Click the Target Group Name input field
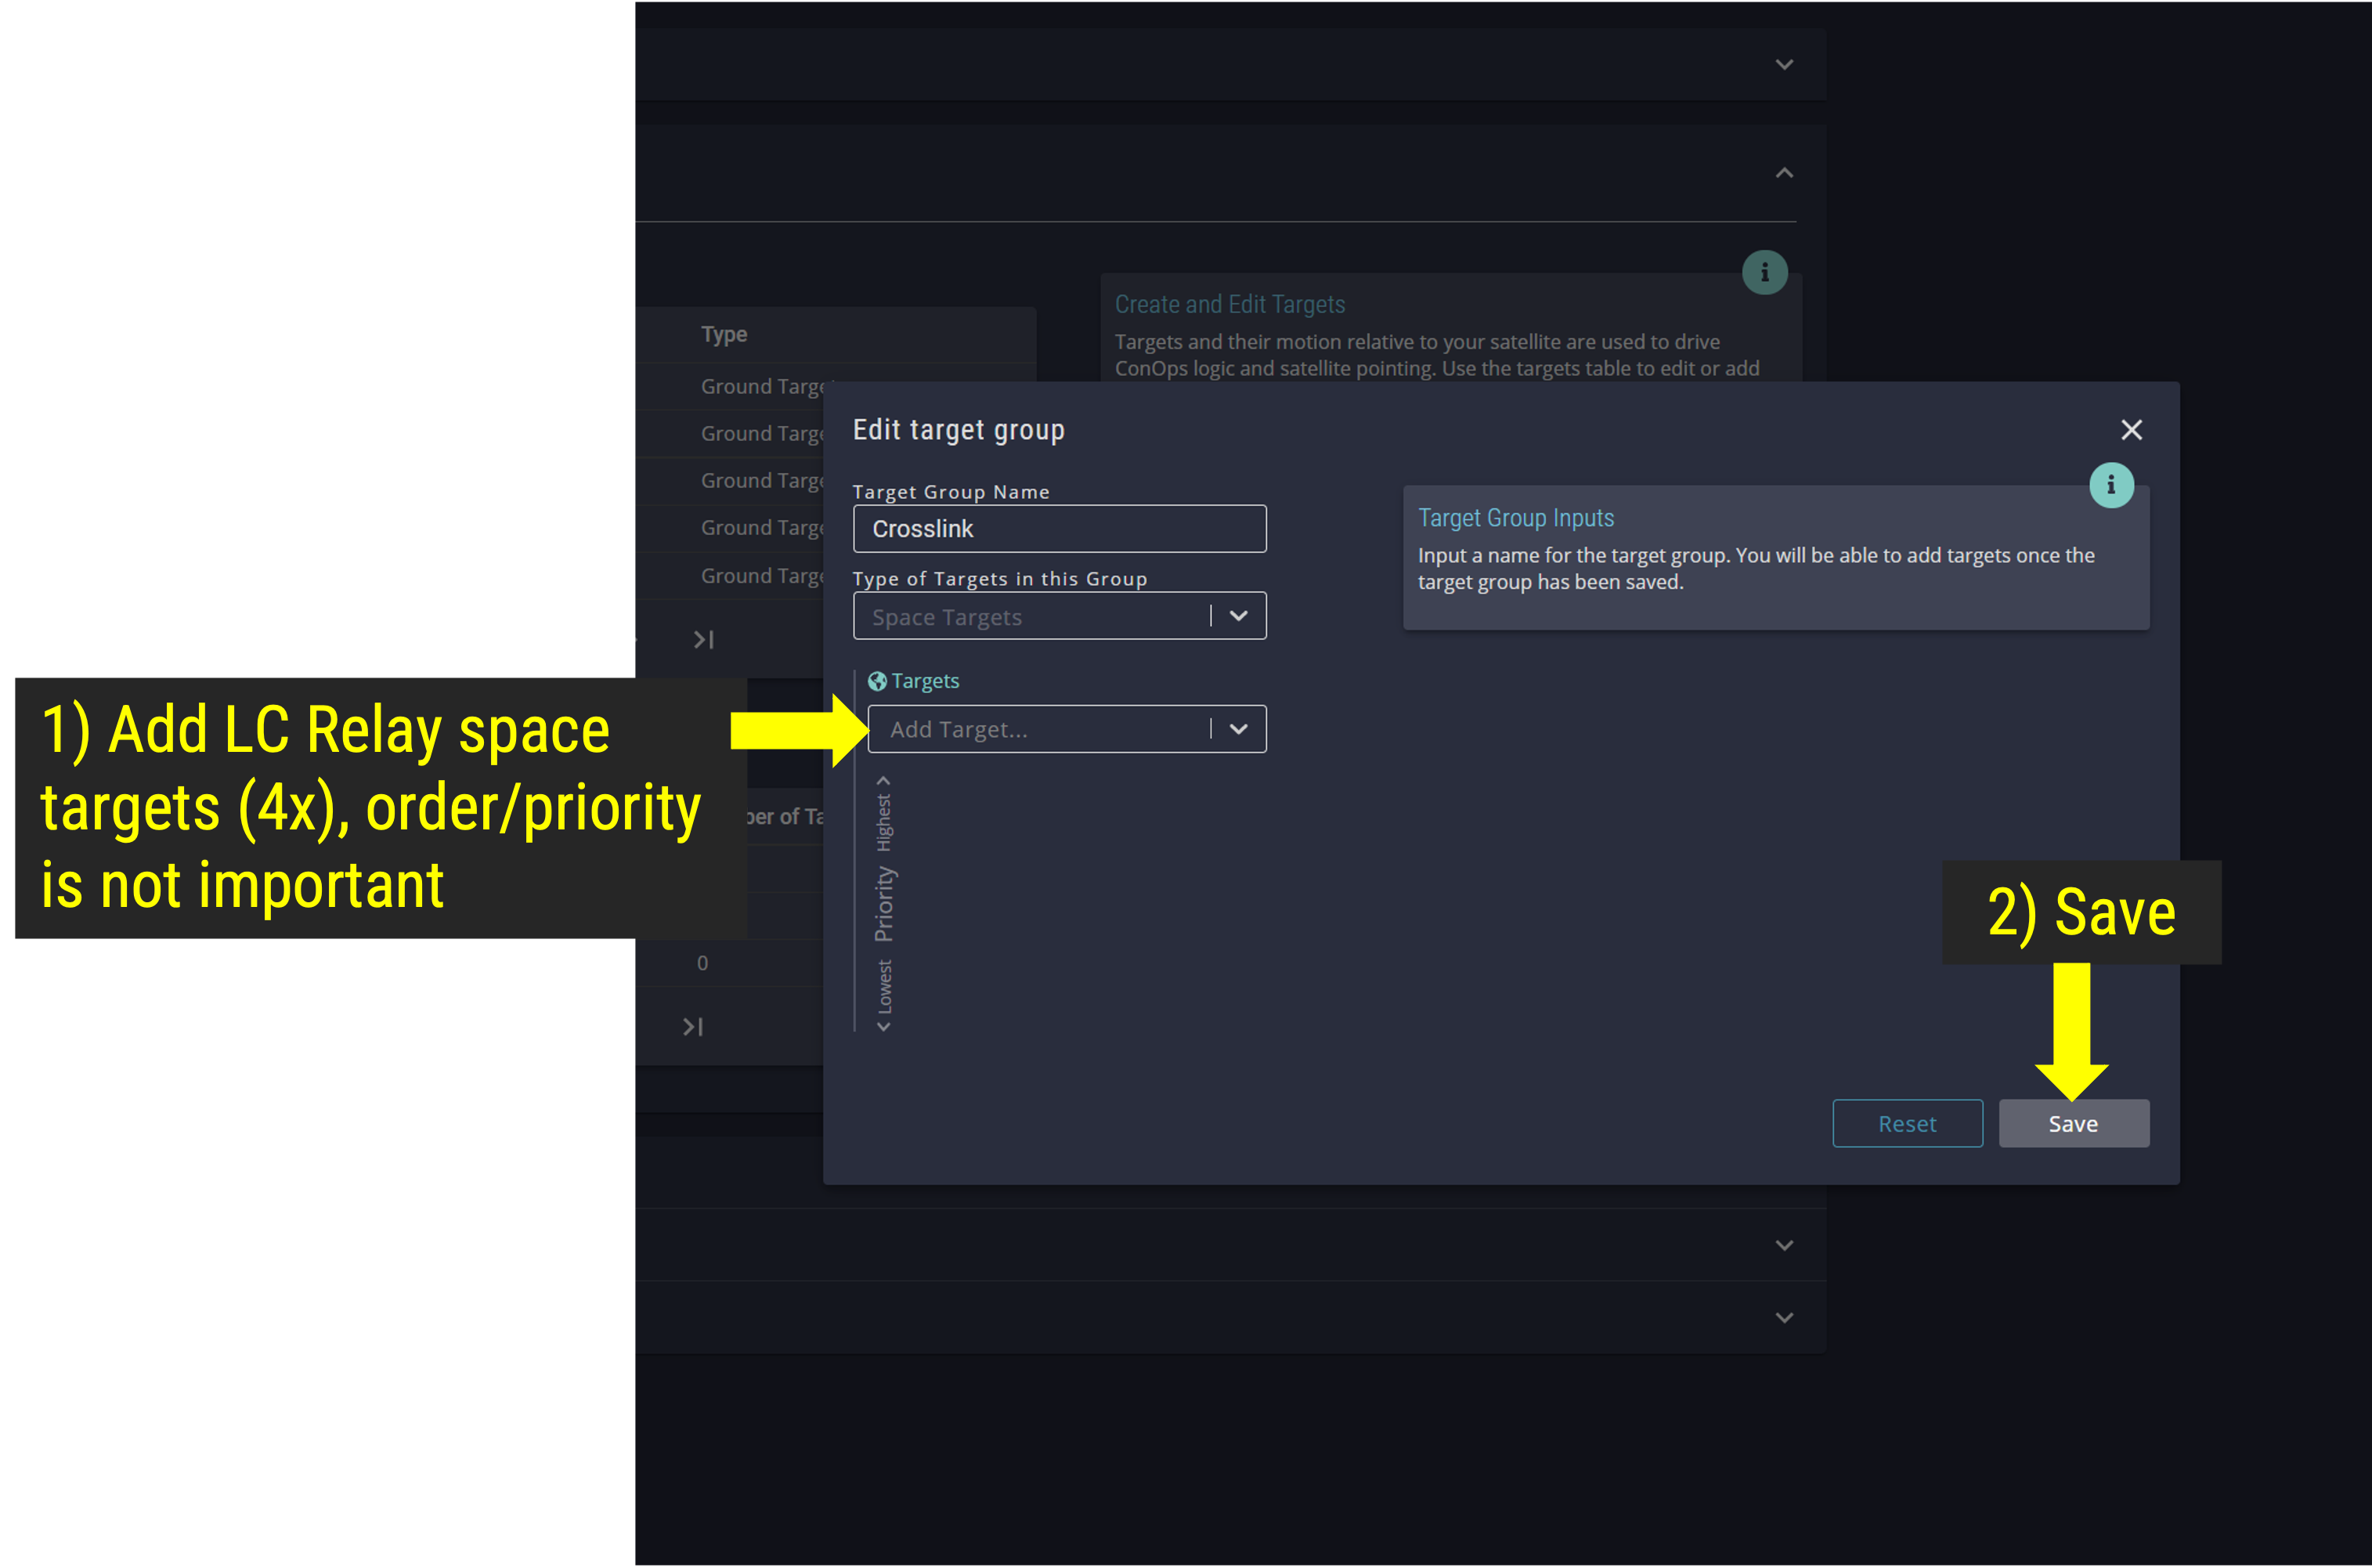2372x1568 pixels. pos(1058,530)
